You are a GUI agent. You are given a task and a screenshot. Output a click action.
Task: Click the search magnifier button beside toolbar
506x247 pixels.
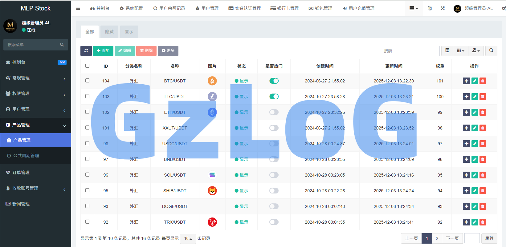(491, 51)
